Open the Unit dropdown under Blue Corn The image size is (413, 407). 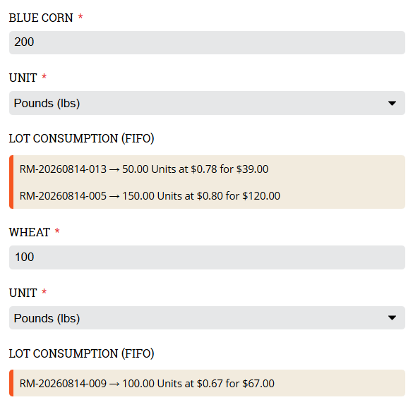pos(207,103)
